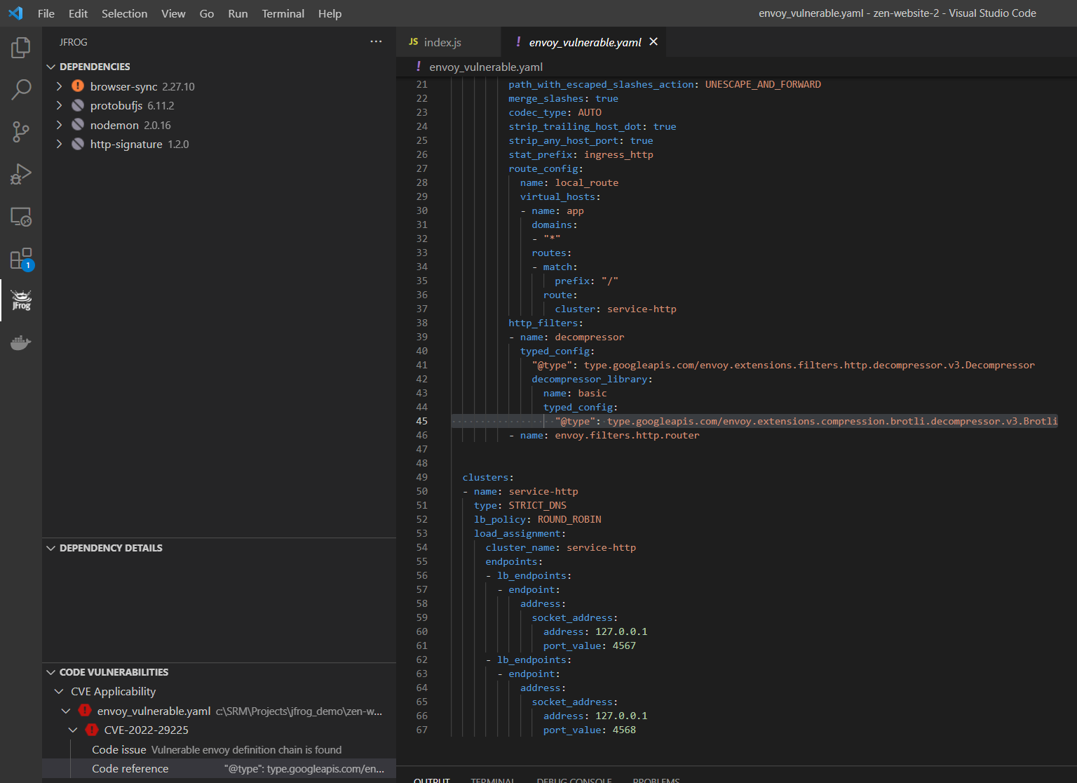Expand the protobufjs dependency entry
This screenshot has width=1077, height=783.
click(60, 105)
